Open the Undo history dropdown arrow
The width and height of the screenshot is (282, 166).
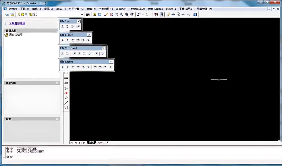[x=143, y=15]
